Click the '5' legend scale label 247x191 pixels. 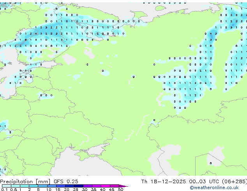point(38,189)
